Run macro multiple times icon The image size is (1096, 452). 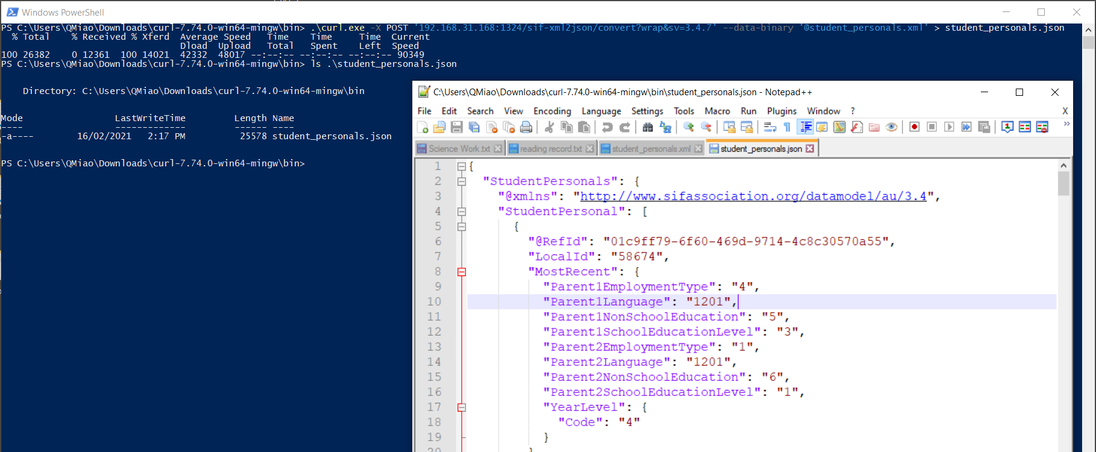(x=966, y=127)
